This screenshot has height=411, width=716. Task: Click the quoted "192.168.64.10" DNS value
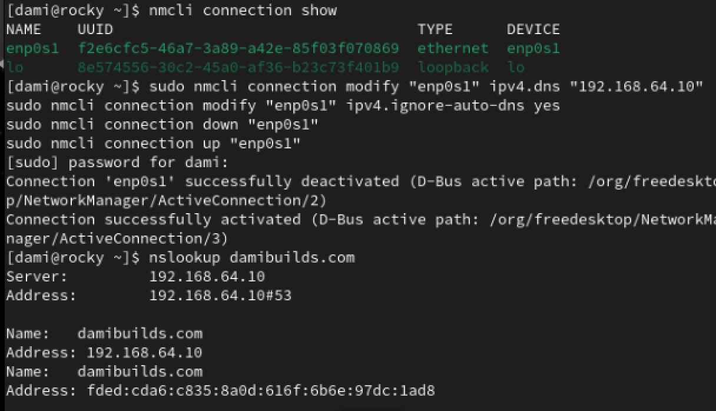click(x=637, y=87)
